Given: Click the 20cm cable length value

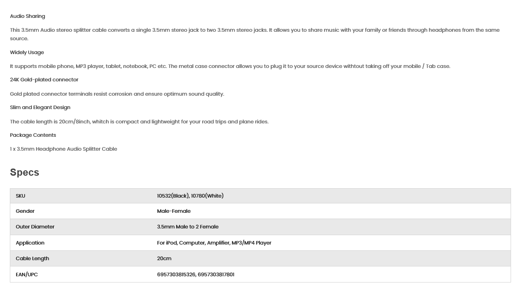Looking at the screenshot, I should (164, 258).
